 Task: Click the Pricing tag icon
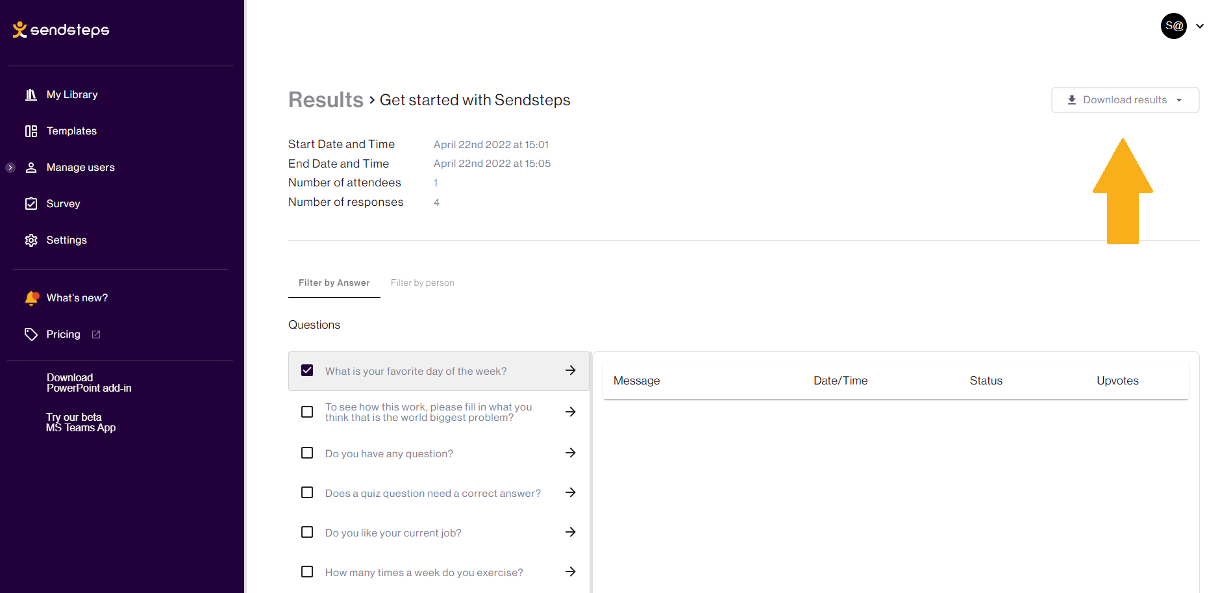(31, 334)
